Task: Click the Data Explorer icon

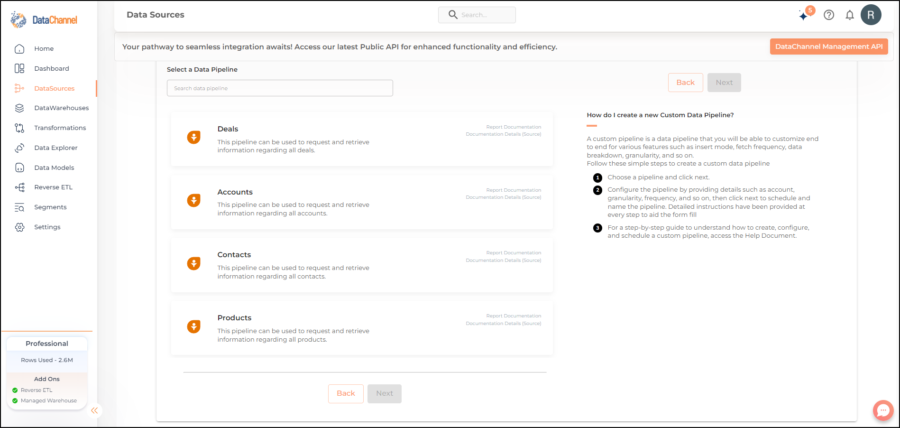Action: pyautogui.click(x=19, y=148)
